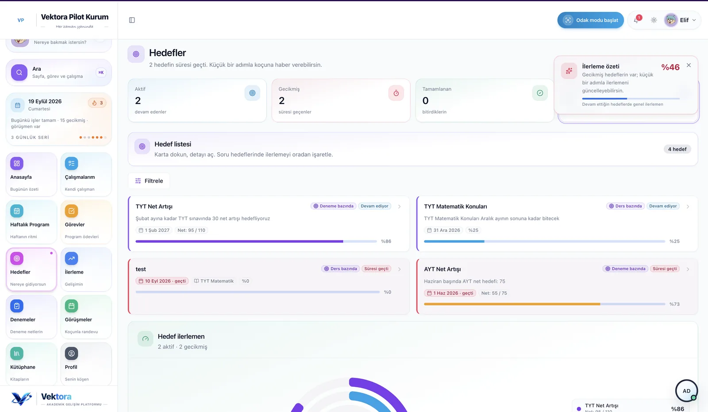
Task: Click the 10 Eyl 2026 · geçti tag
Action: (x=162, y=281)
